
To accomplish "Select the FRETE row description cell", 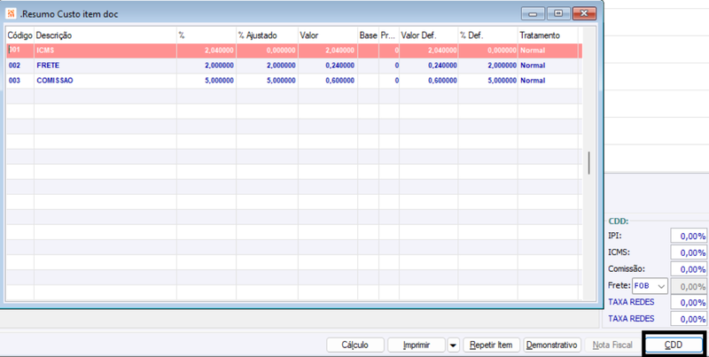I will (x=105, y=66).
